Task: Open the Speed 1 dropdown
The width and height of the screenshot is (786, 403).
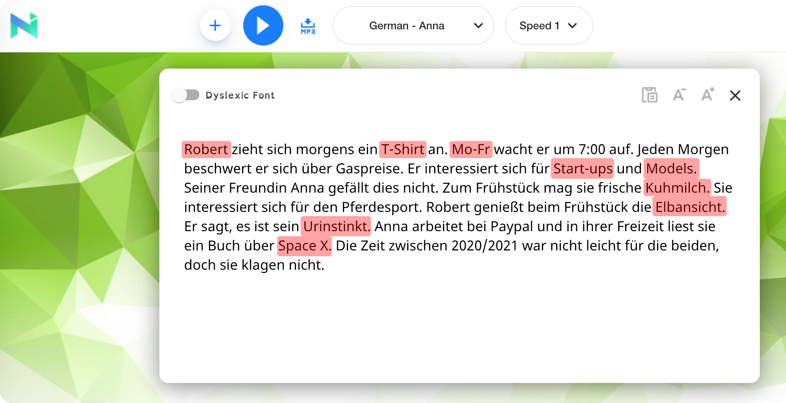Action: pyautogui.click(x=549, y=25)
